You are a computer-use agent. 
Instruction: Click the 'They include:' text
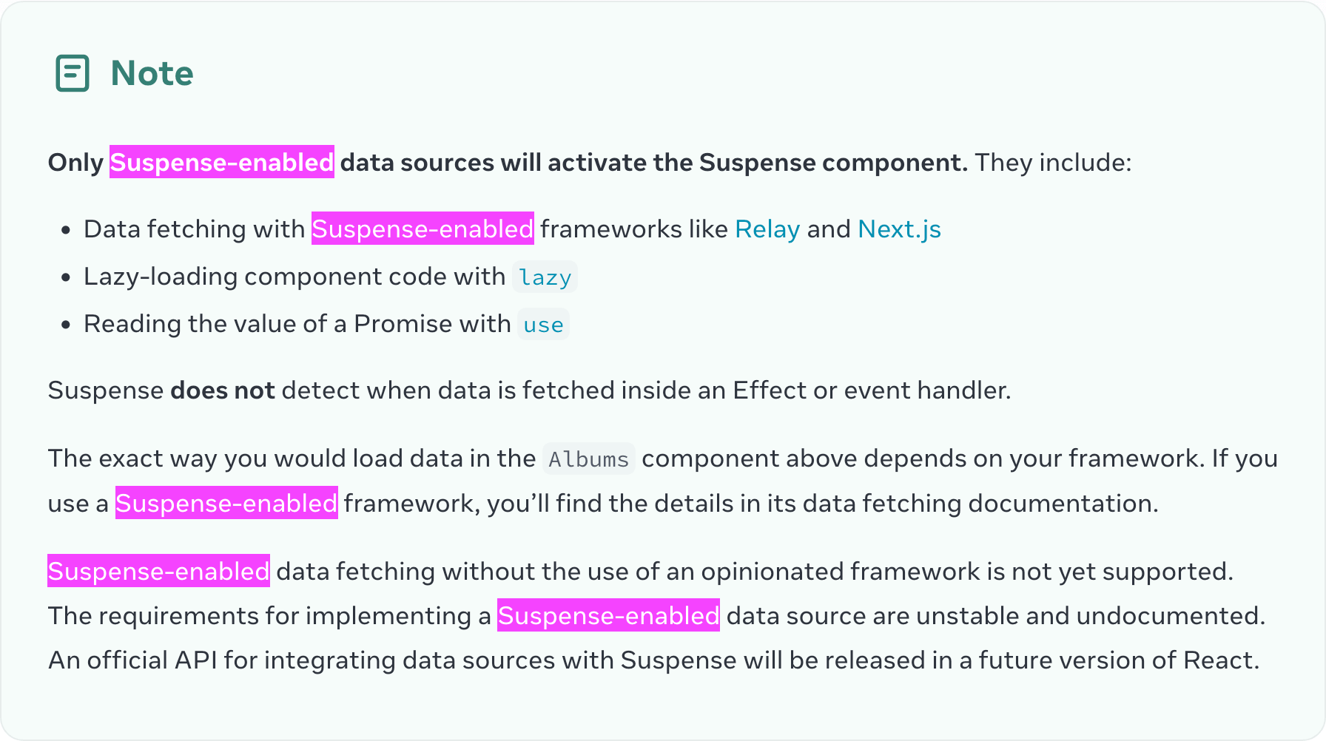[1053, 163]
